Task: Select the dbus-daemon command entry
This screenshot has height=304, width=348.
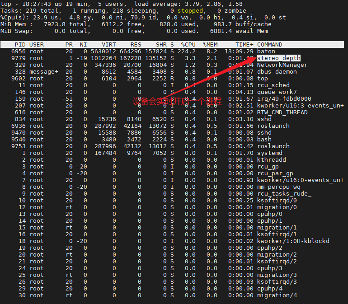Action: coord(277,72)
